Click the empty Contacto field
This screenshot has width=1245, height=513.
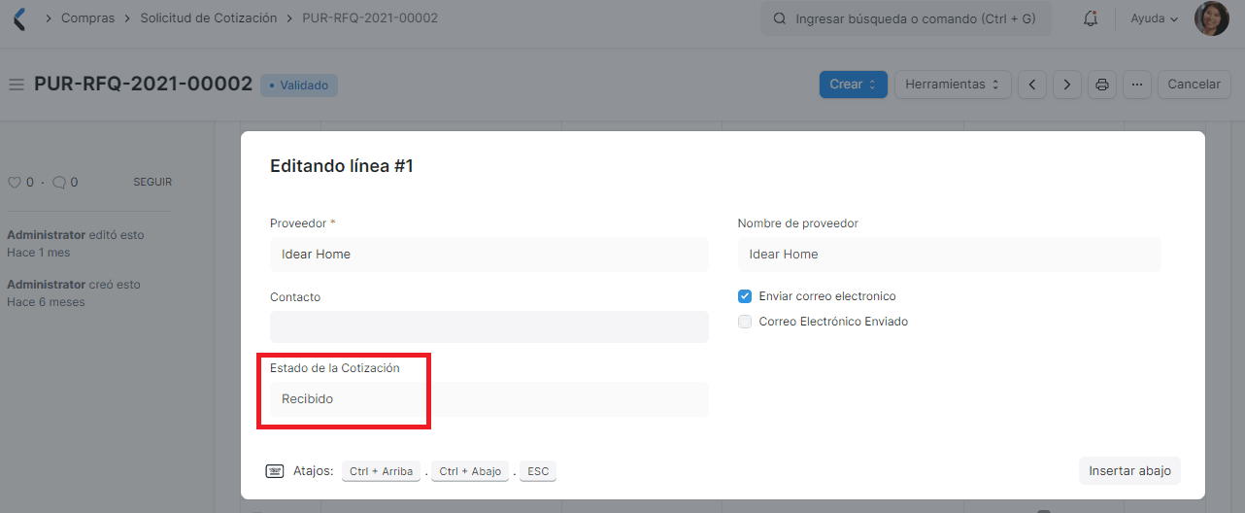(489, 327)
